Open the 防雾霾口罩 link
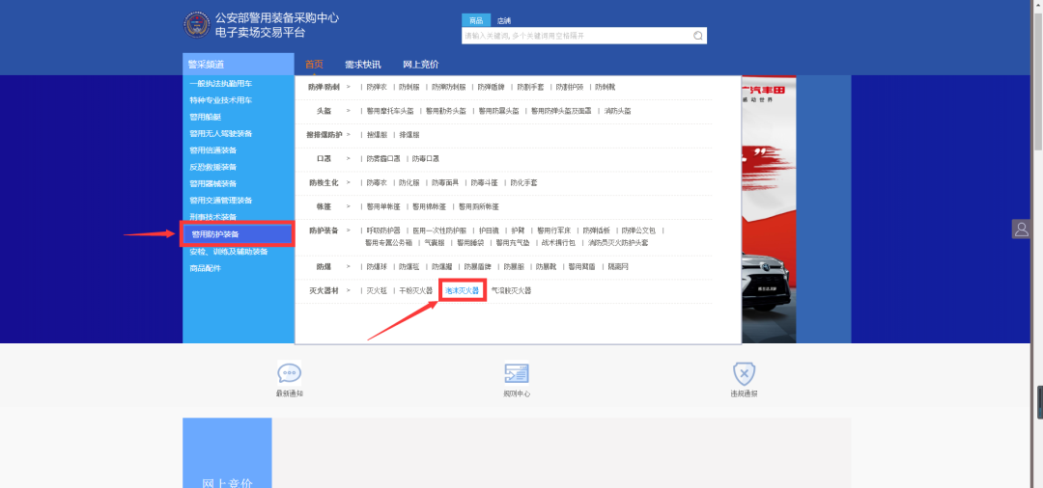This screenshot has height=488, width=1043. (383, 159)
